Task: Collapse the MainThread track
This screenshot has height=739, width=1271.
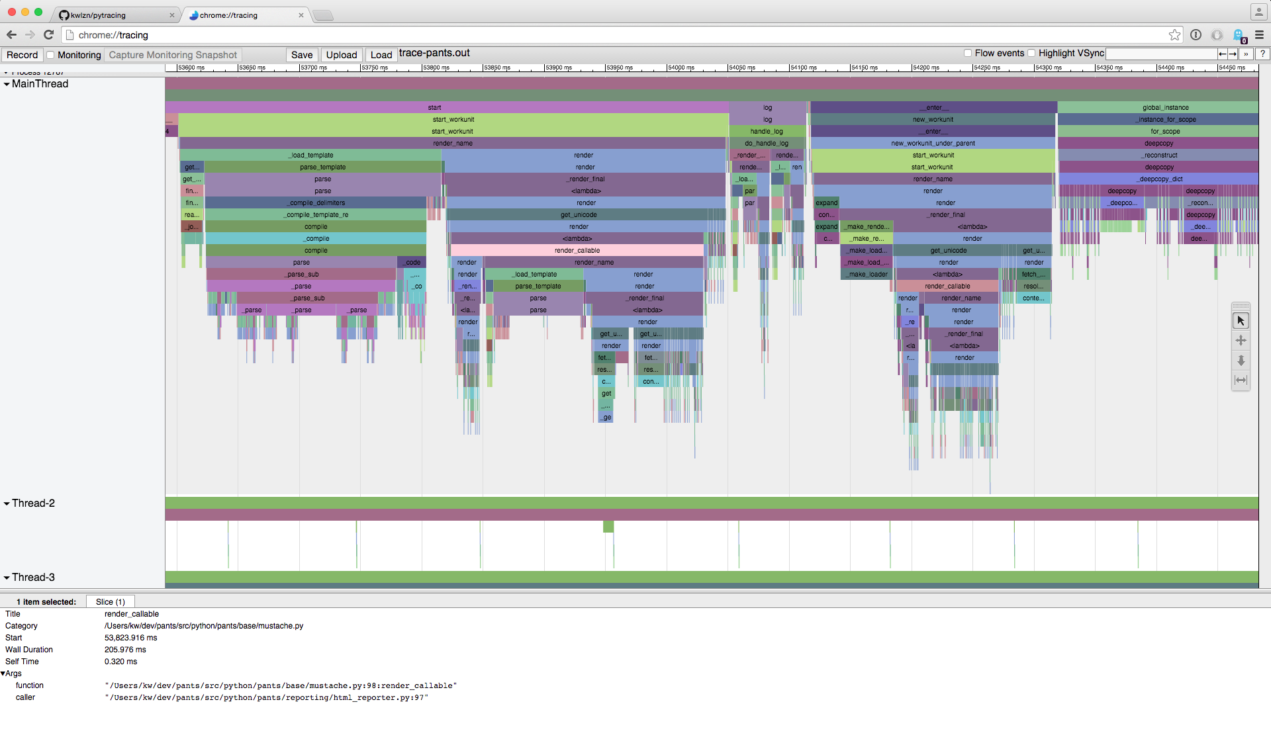Action: (x=7, y=84)
